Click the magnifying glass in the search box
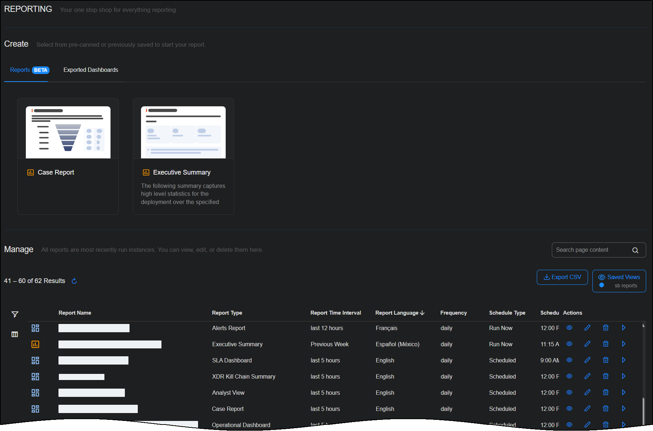This screenshot has width=653, height=431. tap(635, 250)
